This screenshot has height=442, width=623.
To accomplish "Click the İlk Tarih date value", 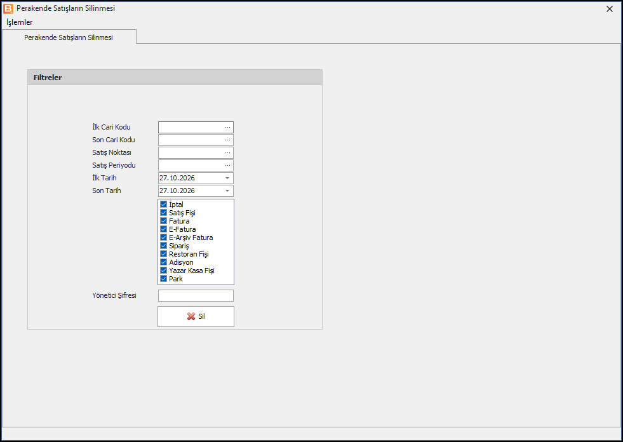I will click(x=177, y=178).
